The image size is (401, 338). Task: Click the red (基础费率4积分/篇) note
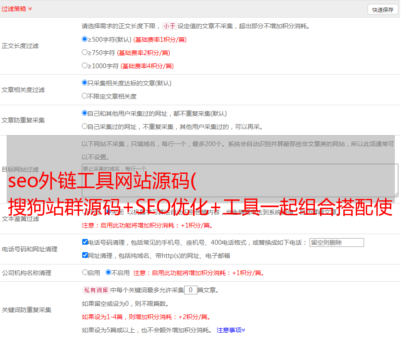tap(147, 66)
